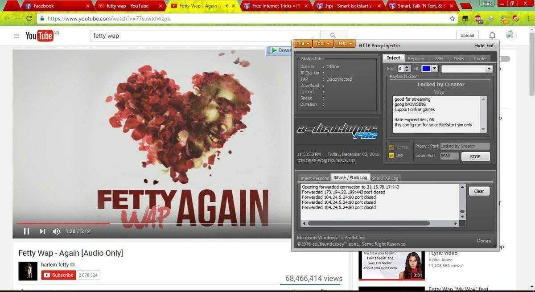
Task: Click the YouTube search box
Action: point(205,36)
